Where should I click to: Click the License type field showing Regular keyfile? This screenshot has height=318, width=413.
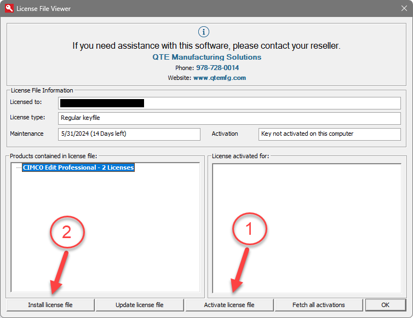tap(230, 118)
